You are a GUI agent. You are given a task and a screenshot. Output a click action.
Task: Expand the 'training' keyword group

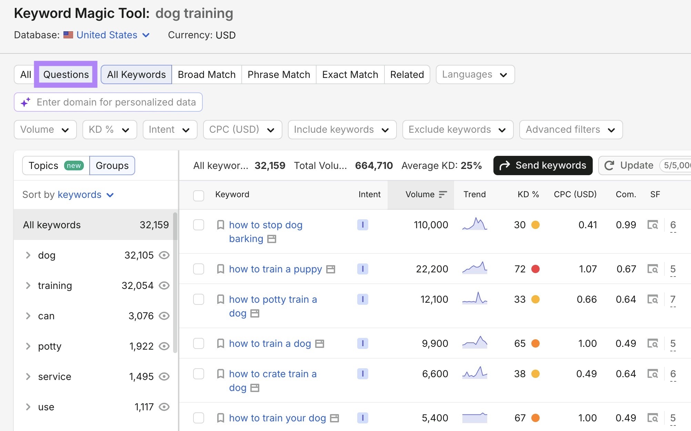click(x=28, y=285)
